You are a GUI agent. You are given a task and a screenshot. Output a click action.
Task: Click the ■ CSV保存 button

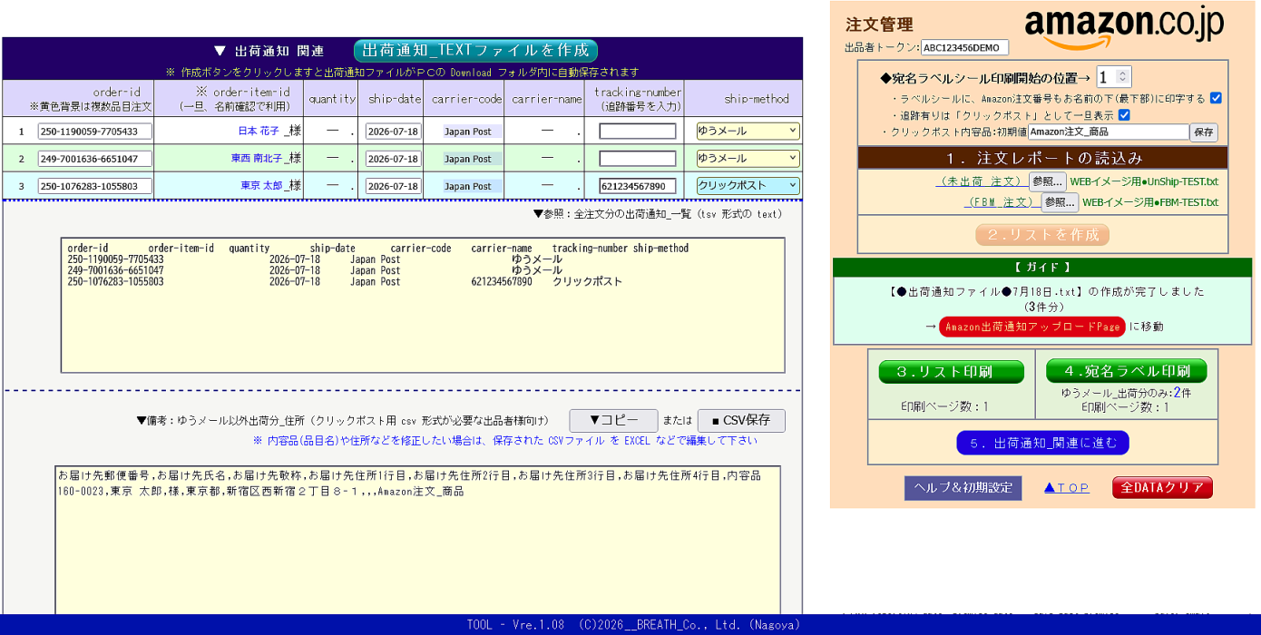[x=741, y=420]
